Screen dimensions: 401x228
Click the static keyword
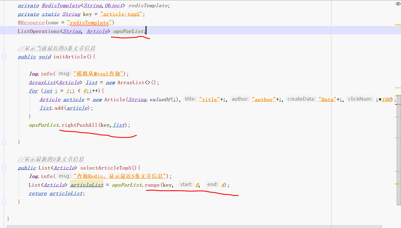point(50,14)
